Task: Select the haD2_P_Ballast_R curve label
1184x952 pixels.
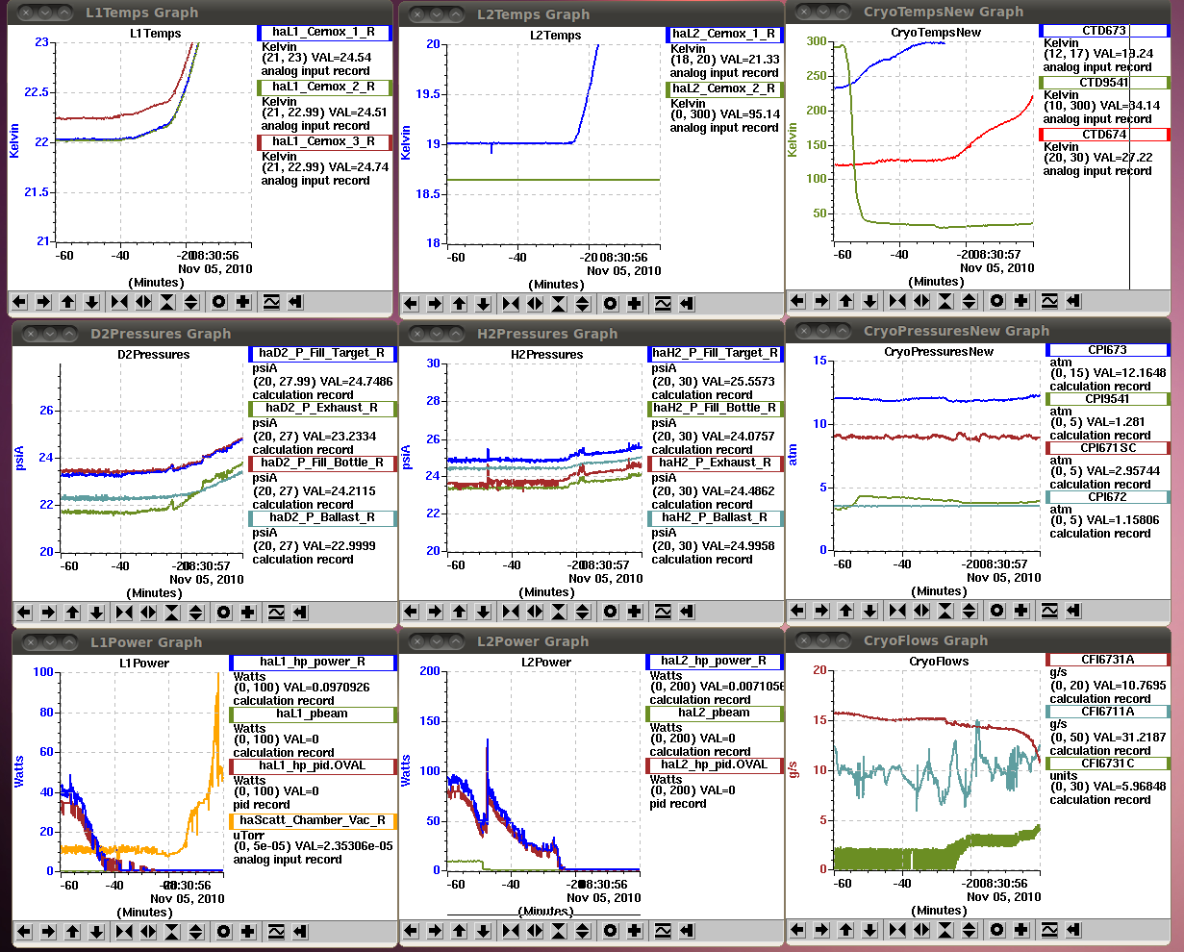Action: (322, 517)
